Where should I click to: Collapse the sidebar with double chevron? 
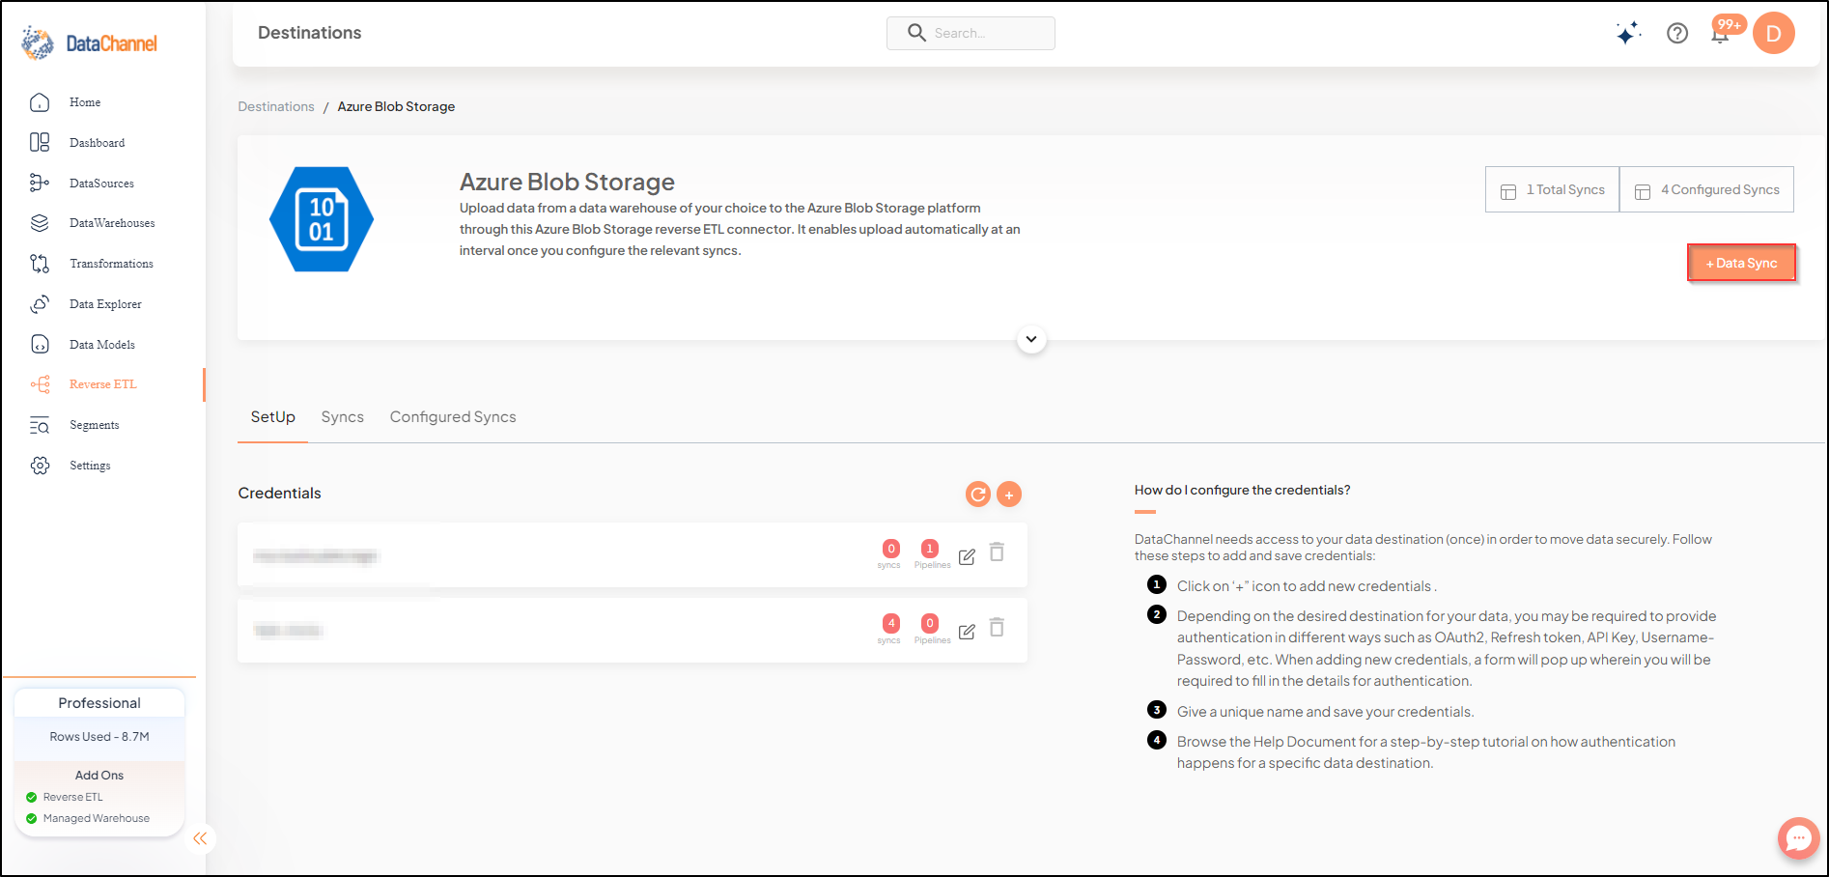pos(200,838)
